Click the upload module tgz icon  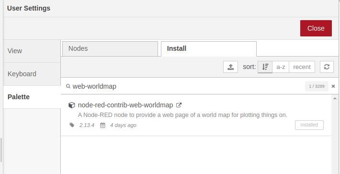click(230, 67)
